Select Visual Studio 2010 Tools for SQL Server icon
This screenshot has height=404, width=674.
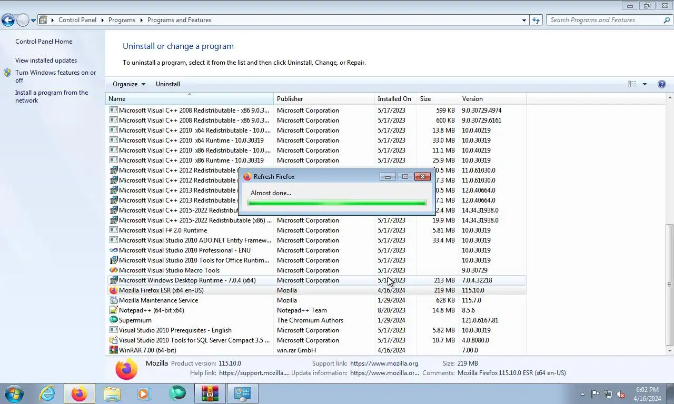click(113, 340)
